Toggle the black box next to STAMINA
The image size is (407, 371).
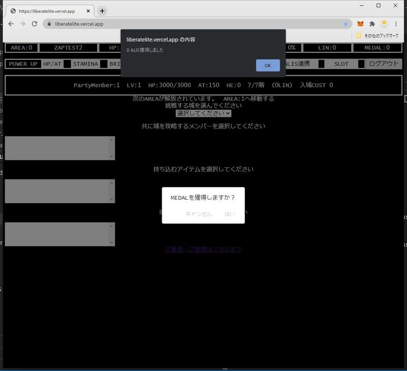pyautogui.click(x=104, y=64)
